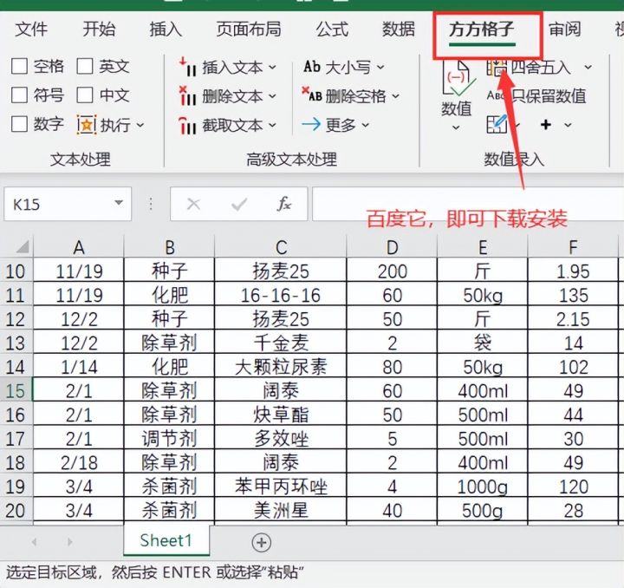Switch to the 开始 tab
Viewport: 624px width, 588px height.
(99, 29)
